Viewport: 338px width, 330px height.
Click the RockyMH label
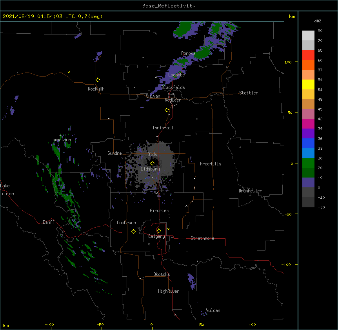(96, 89)
